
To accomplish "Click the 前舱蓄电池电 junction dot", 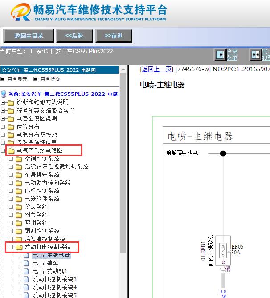I will coord(223,153).
